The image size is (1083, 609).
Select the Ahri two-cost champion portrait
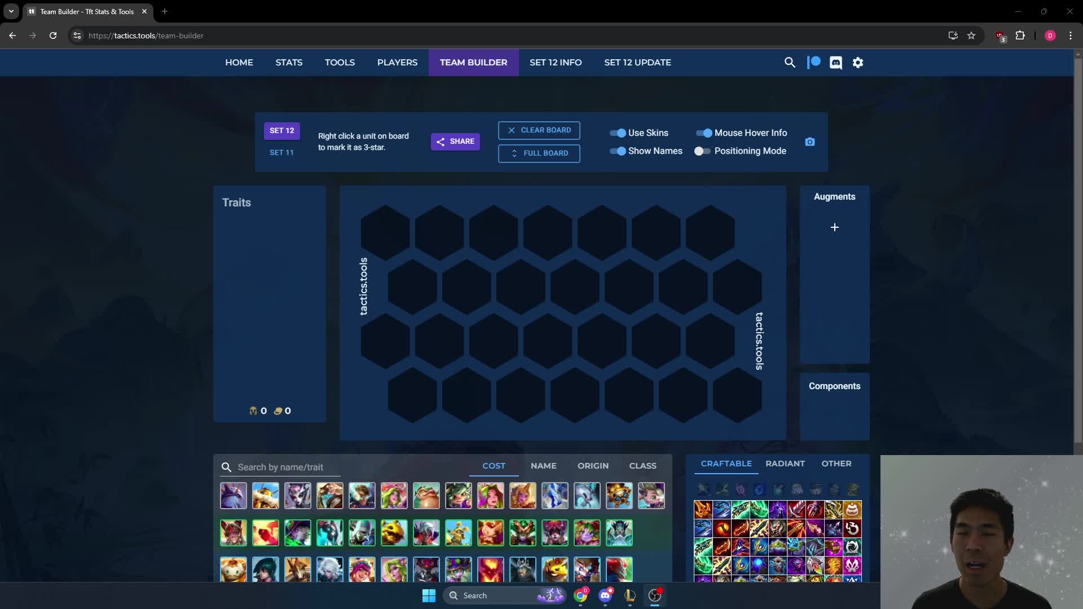(234, 533)
